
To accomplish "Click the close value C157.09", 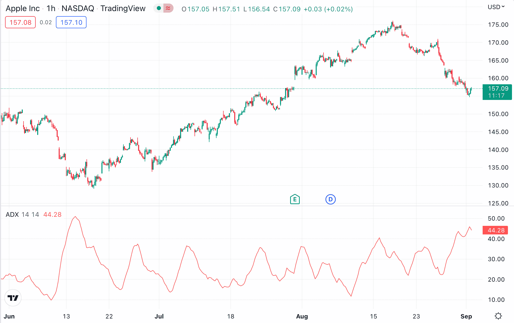I will (x=287, y=9).
